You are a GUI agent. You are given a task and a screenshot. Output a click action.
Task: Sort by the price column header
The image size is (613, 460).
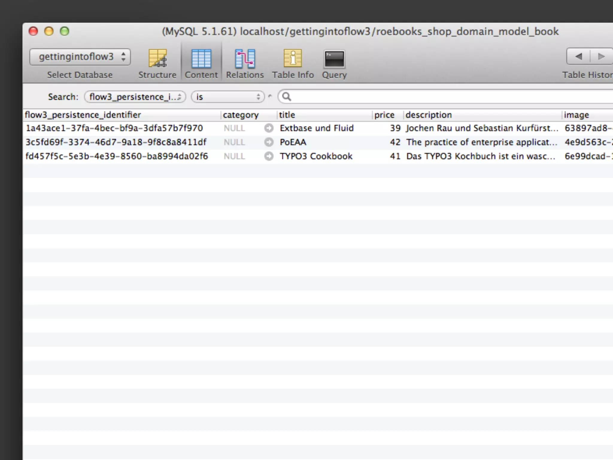384,115
